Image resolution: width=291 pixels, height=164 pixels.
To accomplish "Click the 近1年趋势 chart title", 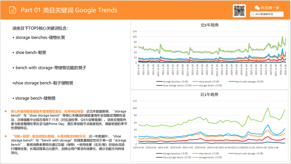I will pos(209,94).
